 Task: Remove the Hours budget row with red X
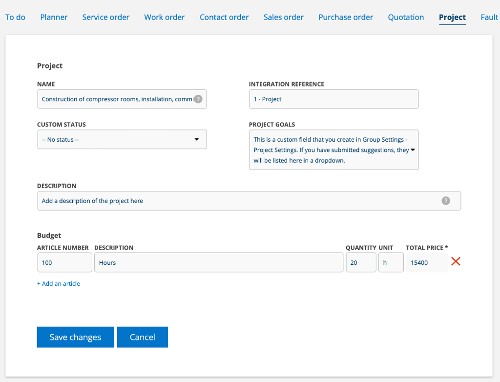click(x=456, y=262)
